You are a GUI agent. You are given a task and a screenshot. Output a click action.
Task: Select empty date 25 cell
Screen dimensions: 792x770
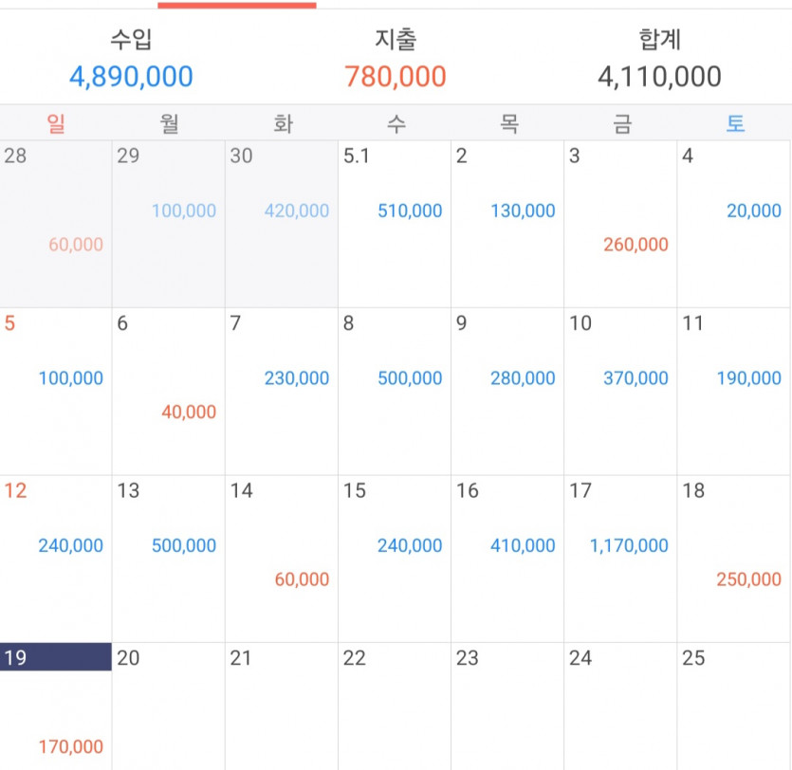(734, 706)
